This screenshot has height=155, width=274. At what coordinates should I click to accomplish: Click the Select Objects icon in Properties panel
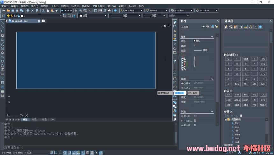(x=212, y=27)
